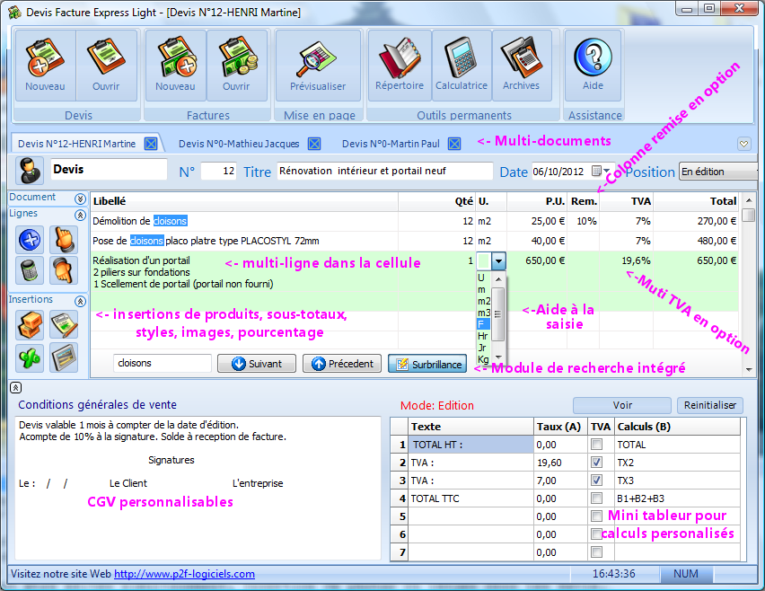
Task: Open the Calculatrice tool
Action: [462, 65]
